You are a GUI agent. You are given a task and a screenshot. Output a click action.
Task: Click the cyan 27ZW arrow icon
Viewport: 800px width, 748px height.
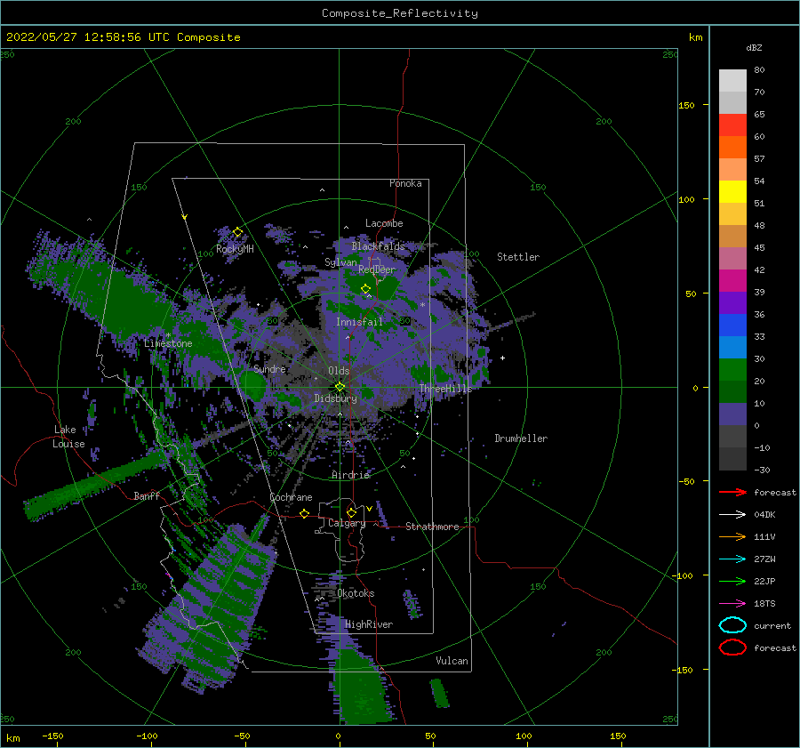732,559
